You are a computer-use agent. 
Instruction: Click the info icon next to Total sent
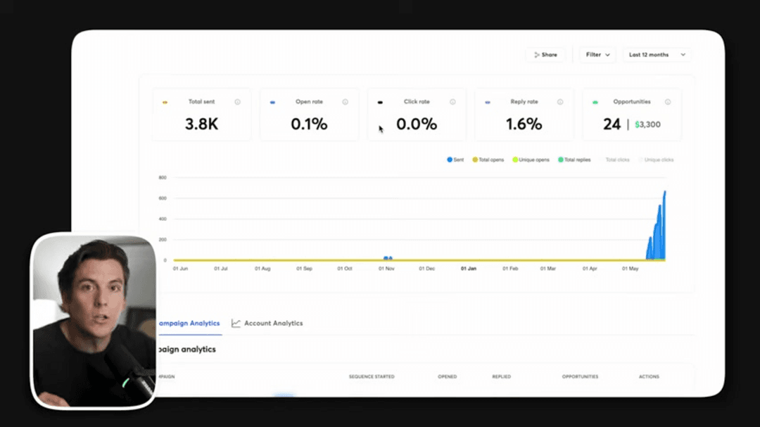236,101
